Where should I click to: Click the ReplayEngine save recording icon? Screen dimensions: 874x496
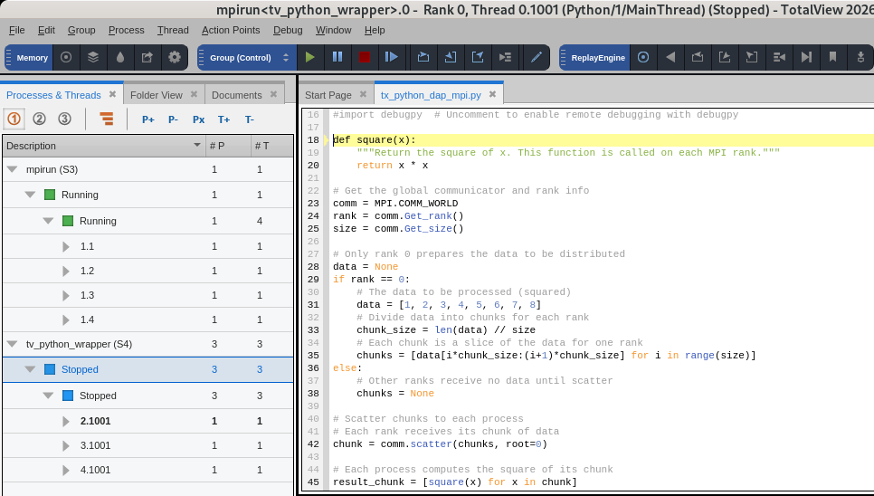[860, 57]
